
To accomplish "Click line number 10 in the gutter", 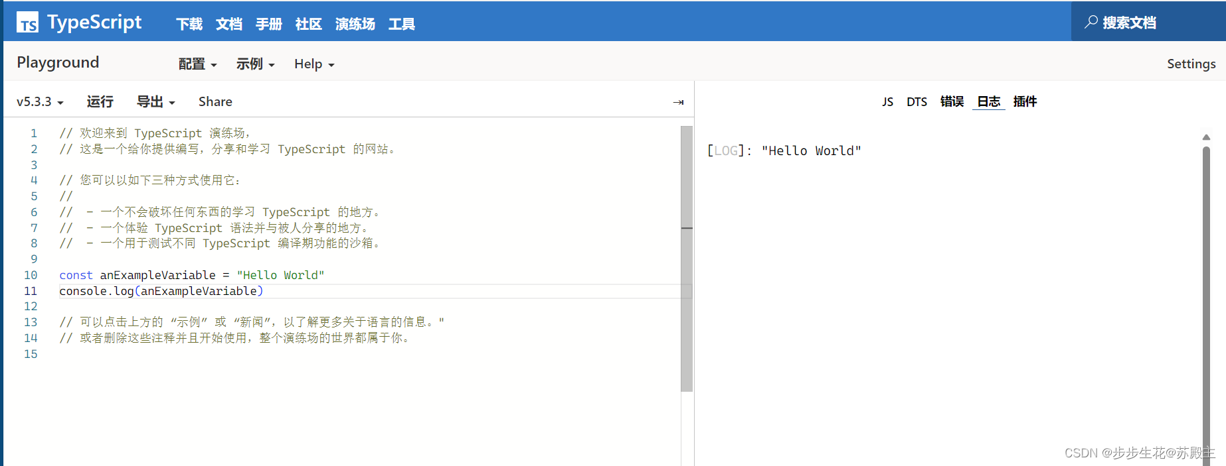I will point(31,275).
